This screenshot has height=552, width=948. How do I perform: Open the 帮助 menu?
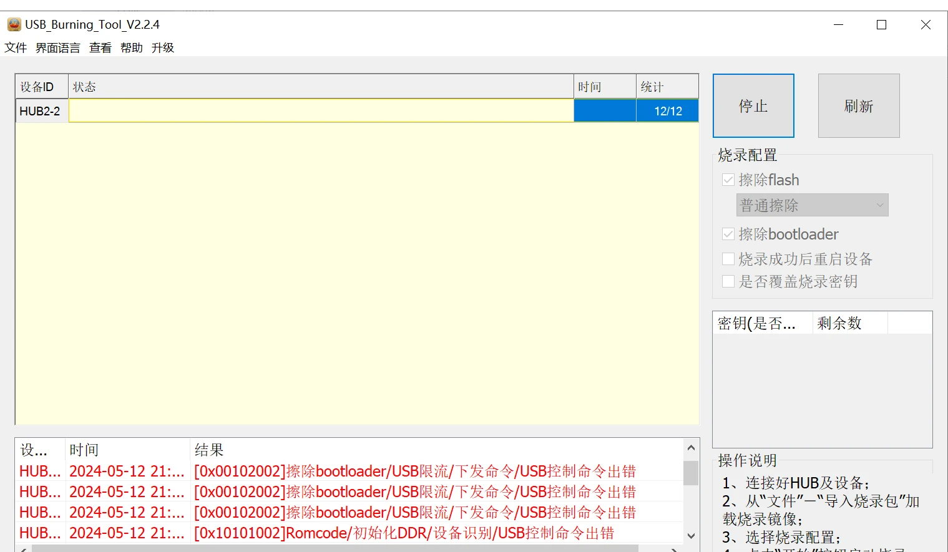pyautogui.click(x=131, y=48)
